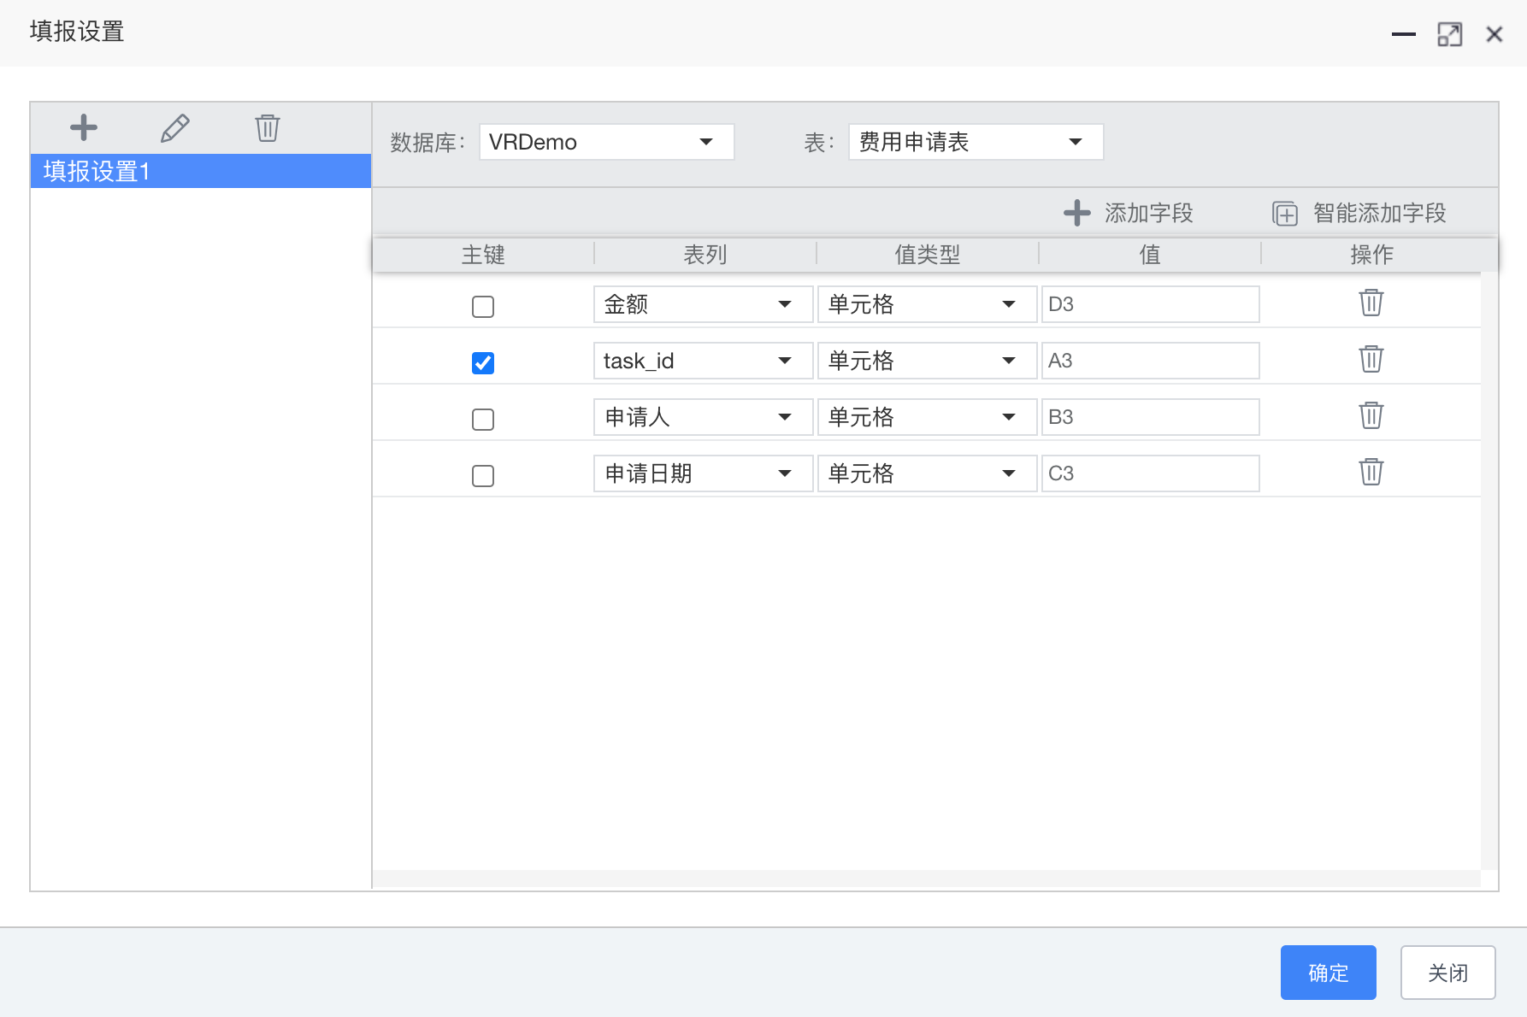The image size is (1527, 1017).
Task: Open value type dropdown in task_id row
Action: (x=927, y=361)
